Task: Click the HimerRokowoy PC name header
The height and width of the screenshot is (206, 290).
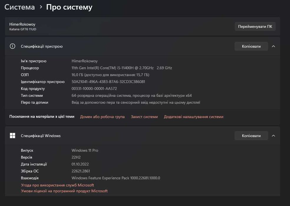Action: [22, 24]
